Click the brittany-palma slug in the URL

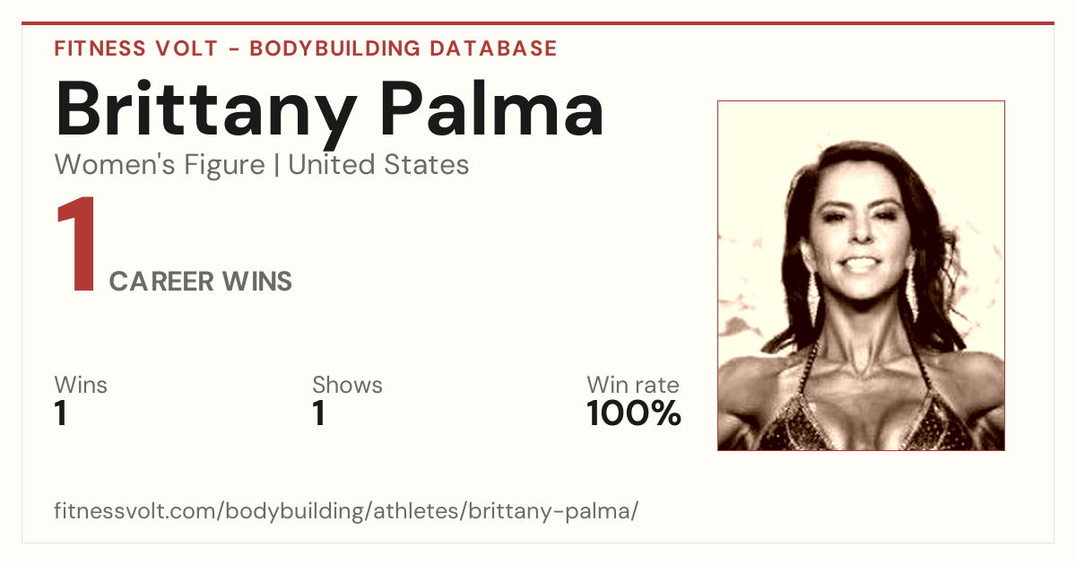coord(563,512)
